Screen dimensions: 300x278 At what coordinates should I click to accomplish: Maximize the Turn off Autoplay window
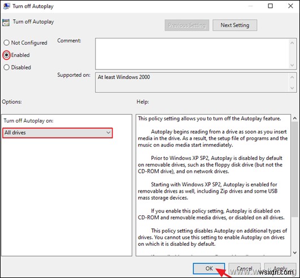tap(270, 6)
